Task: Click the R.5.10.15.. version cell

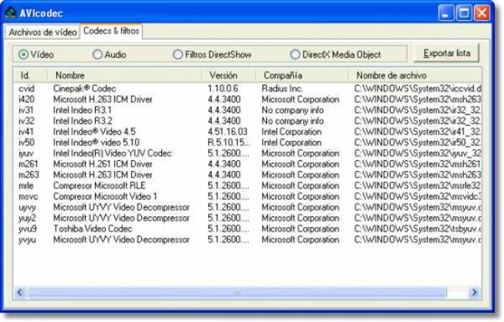Action: 229,143
